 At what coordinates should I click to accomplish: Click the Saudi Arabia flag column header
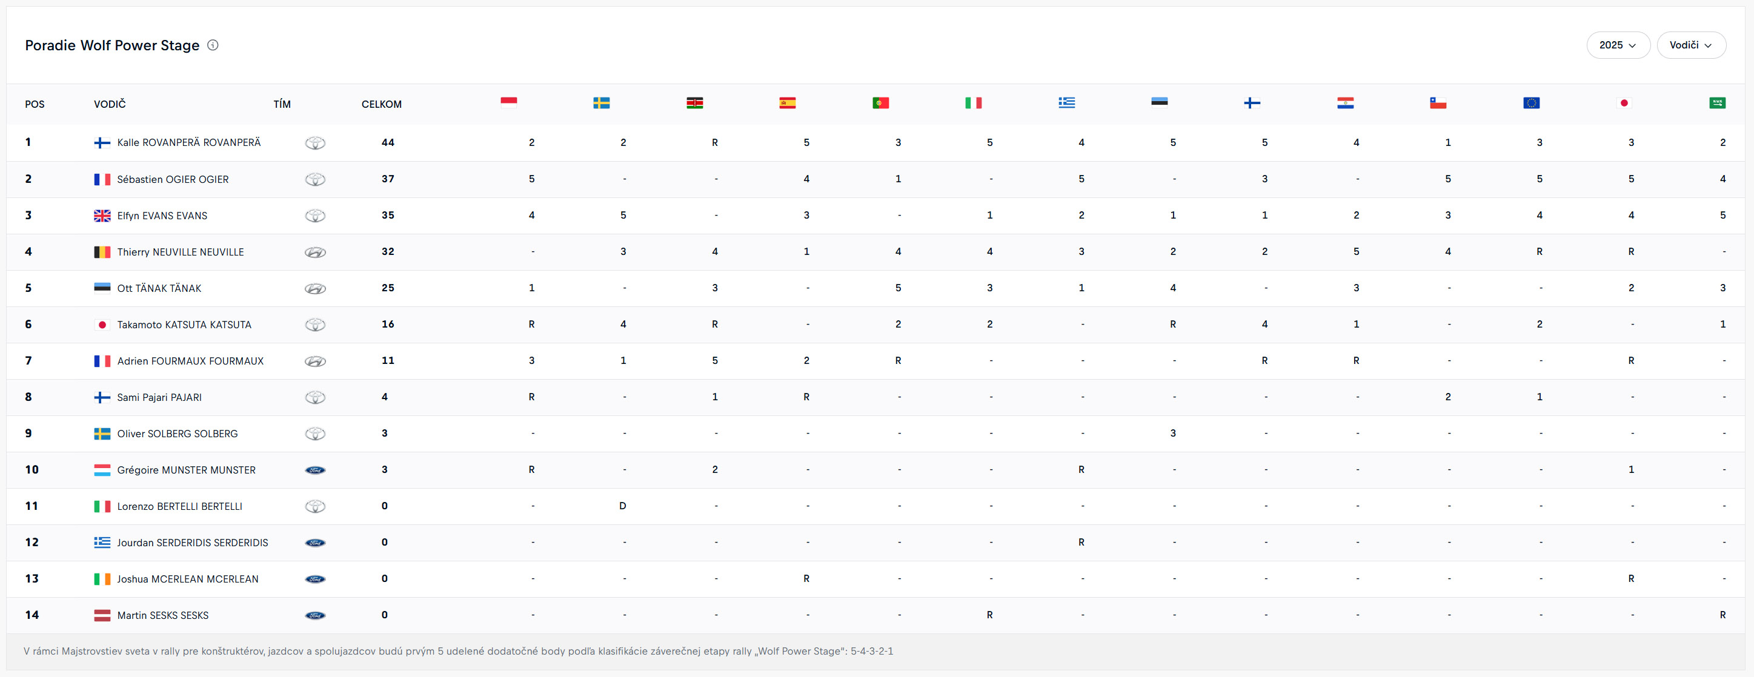(x=1716, y=103)
